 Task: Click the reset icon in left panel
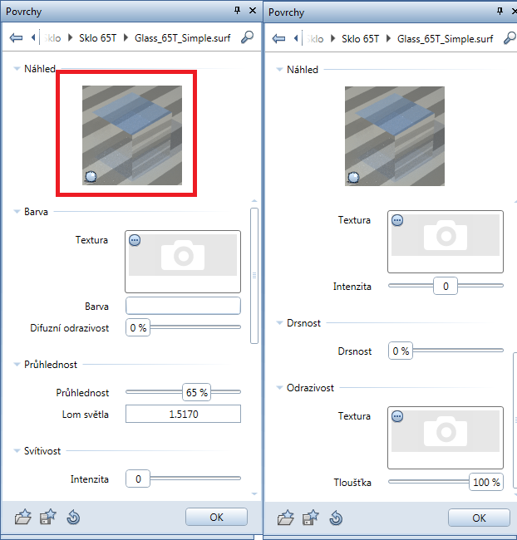point(72,518)
